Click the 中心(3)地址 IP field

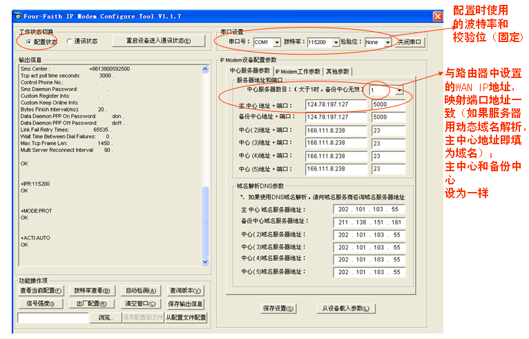click(336, 143)
